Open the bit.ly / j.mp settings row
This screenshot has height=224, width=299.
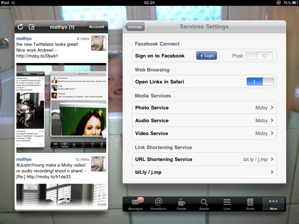tap(204, 172)
